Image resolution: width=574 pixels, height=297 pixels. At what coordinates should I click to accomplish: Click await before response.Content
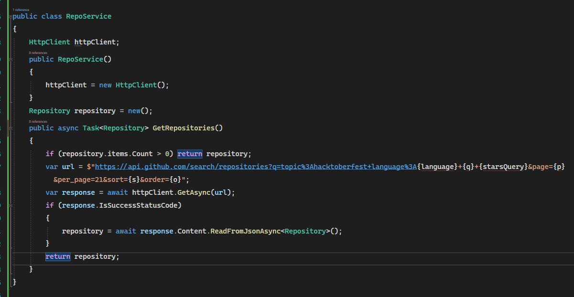(126, 231)
